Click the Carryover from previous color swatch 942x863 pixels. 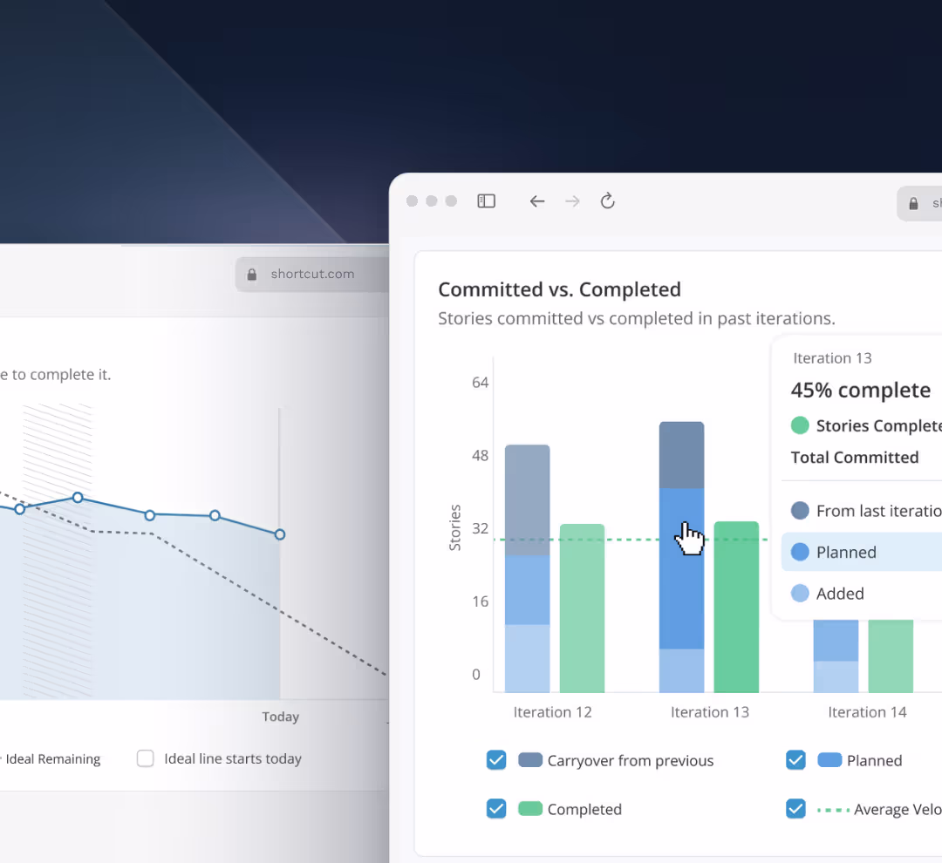tap(530, 760)
